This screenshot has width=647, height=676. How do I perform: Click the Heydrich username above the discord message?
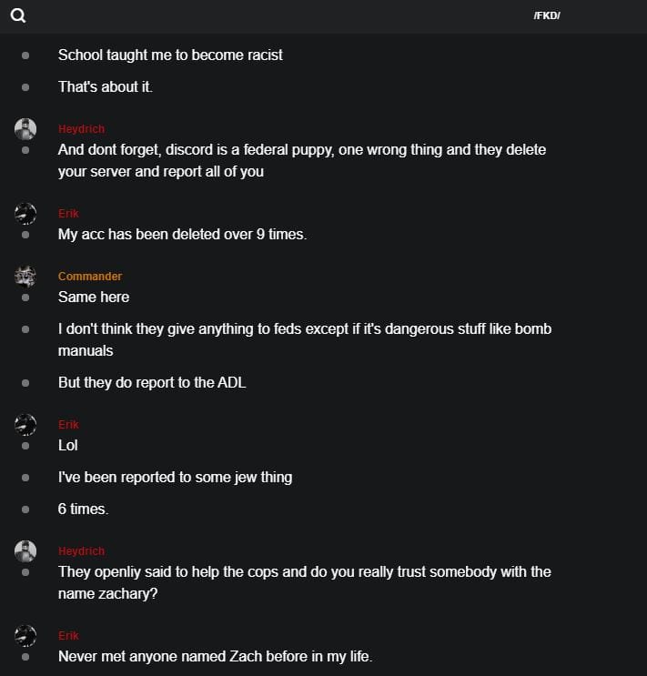coord(81,129)
